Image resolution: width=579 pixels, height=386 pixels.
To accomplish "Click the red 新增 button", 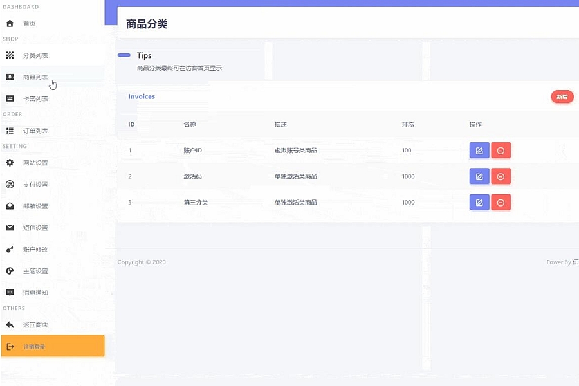I will 562,96.
